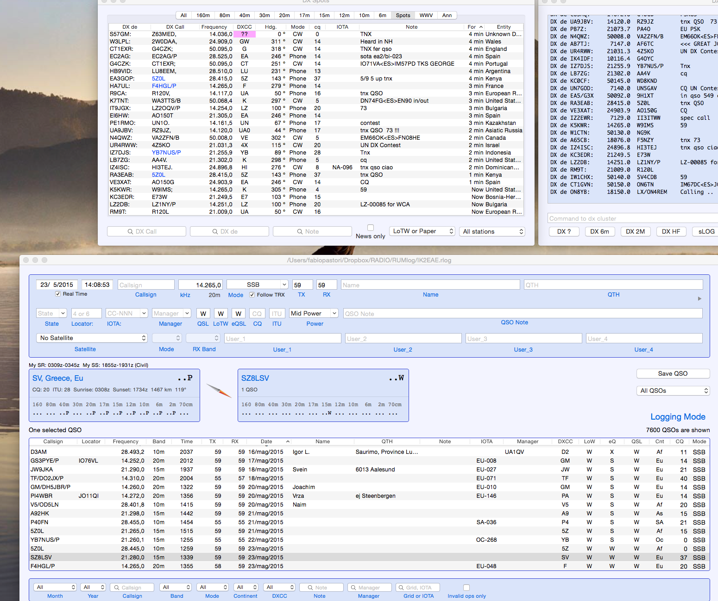Click the triangle arrow right of QTH field
This screenshot has height=601, width=718.
[x=699, y=299]
